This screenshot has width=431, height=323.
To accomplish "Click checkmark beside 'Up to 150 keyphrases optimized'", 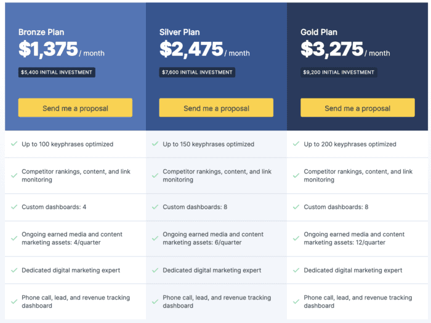I will (x=155, y=144).
